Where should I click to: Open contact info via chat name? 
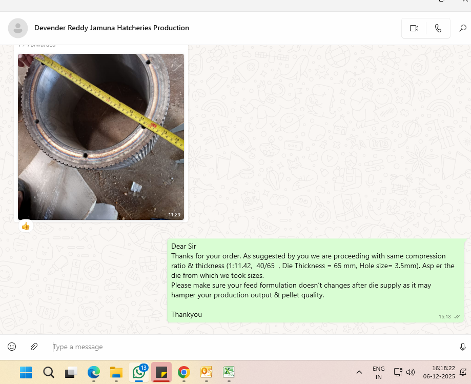pos(112,28)
